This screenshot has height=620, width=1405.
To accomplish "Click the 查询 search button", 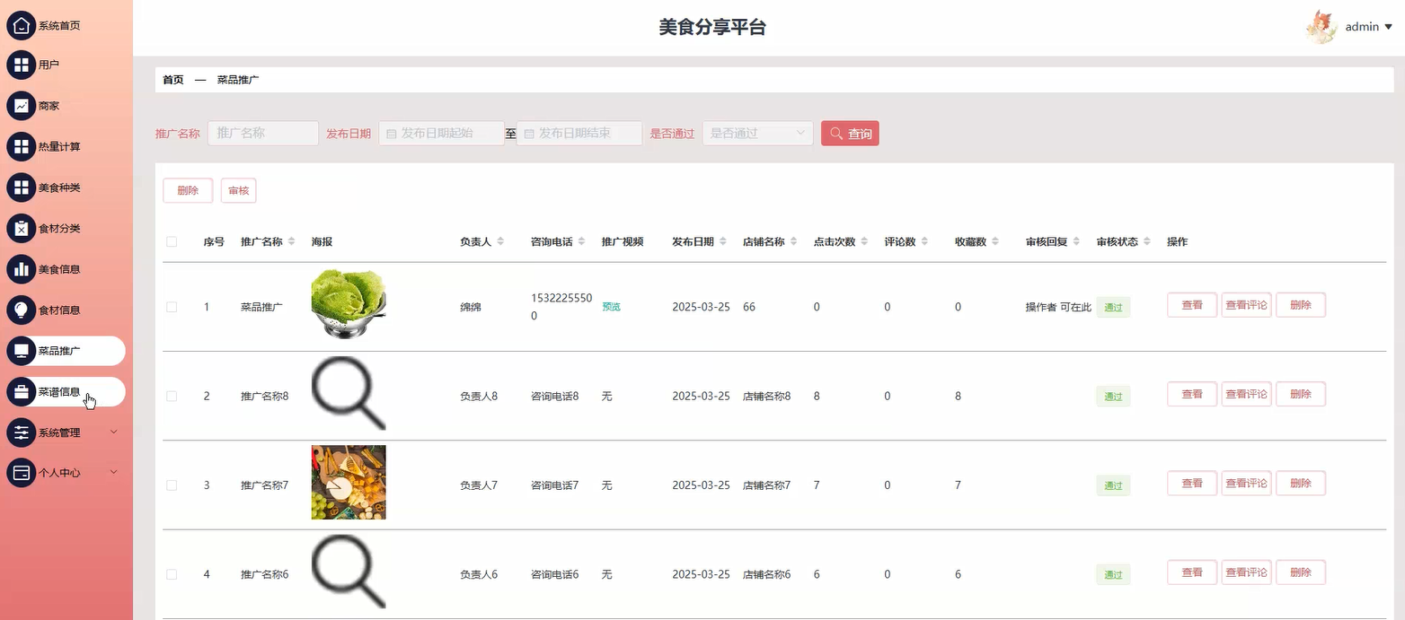I will pos(849,133).
